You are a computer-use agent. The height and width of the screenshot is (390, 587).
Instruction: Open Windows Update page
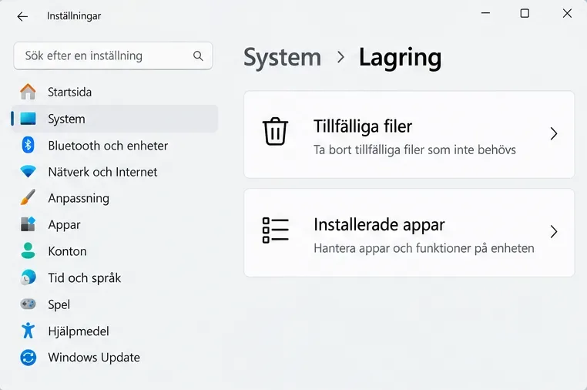115,358
